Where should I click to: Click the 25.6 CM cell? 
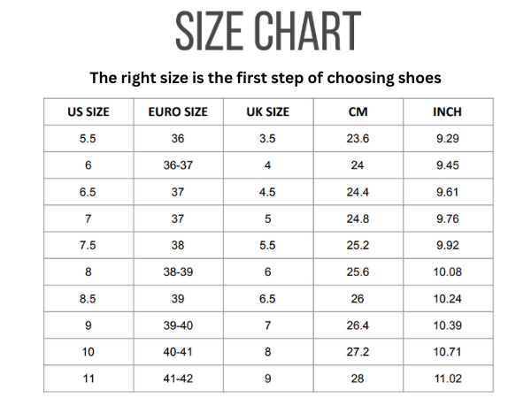(358, 272)
